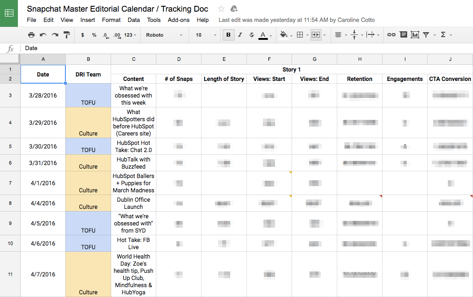Select the Story 1 merged header cell
473x297 pixels.
(x=292, y=70)
